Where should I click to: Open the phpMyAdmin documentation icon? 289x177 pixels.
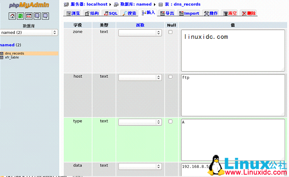(x=37, y=16)
